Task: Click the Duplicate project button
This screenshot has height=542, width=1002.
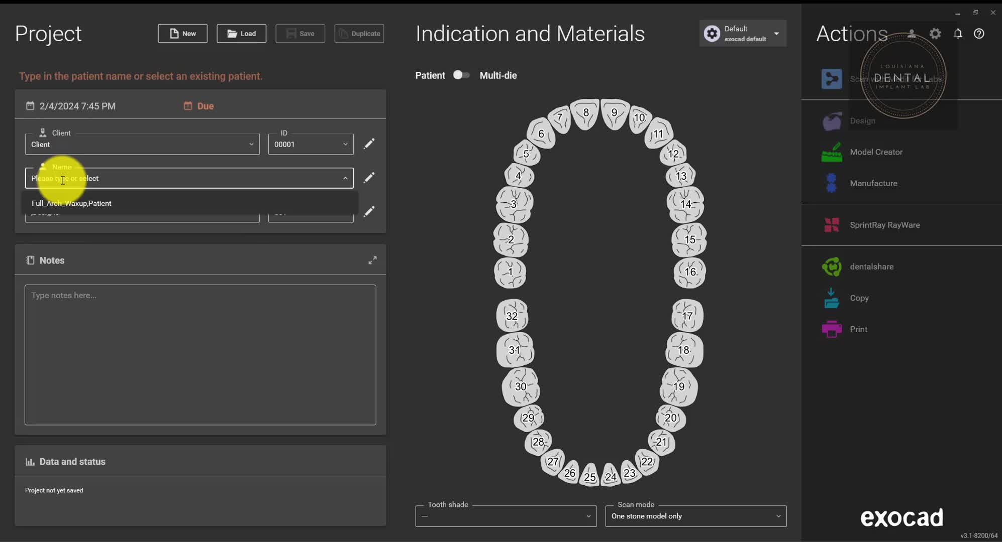Action: (x=359, y=34)
